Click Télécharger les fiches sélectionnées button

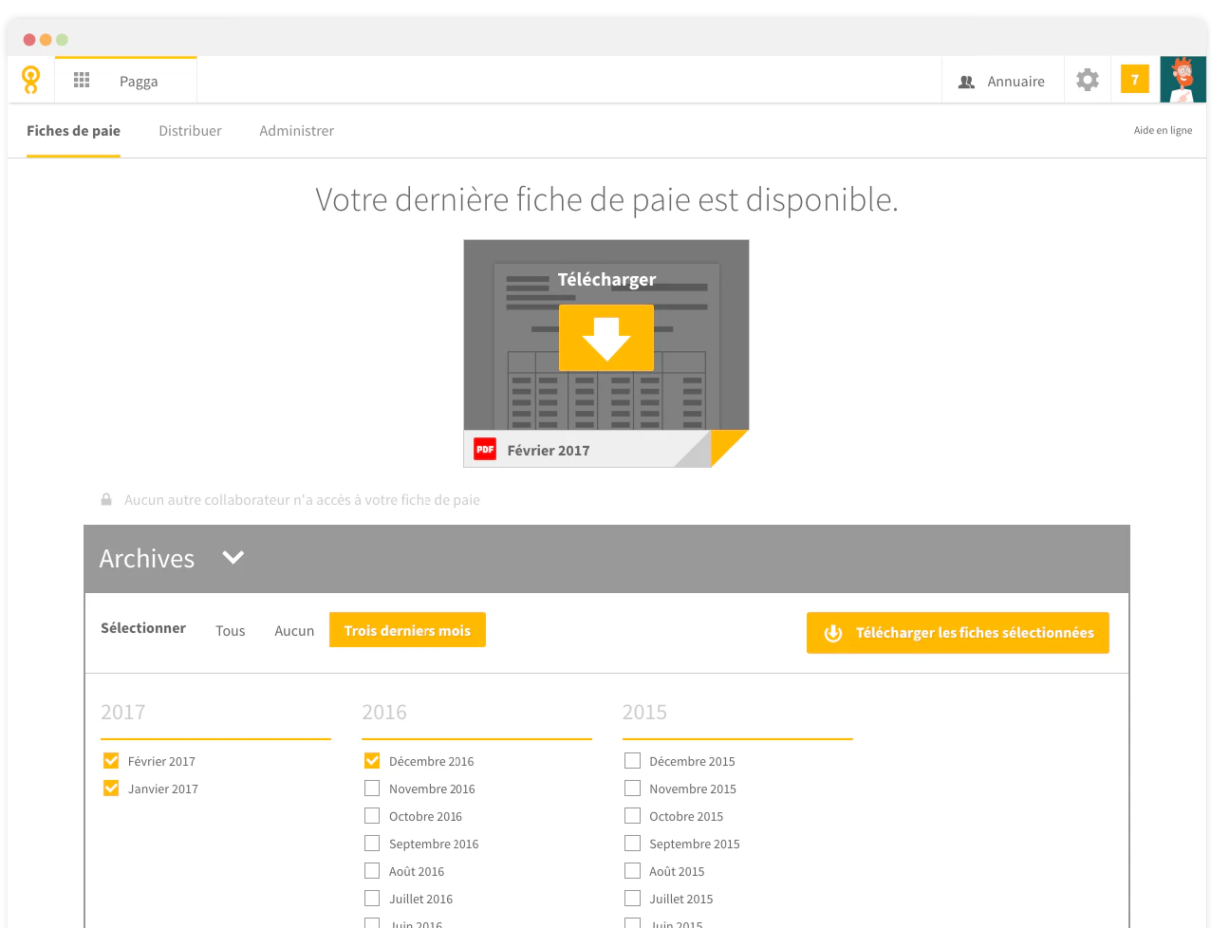pos(958,633)
